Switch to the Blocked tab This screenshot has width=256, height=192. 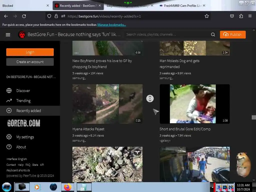(x=24, y=5)
